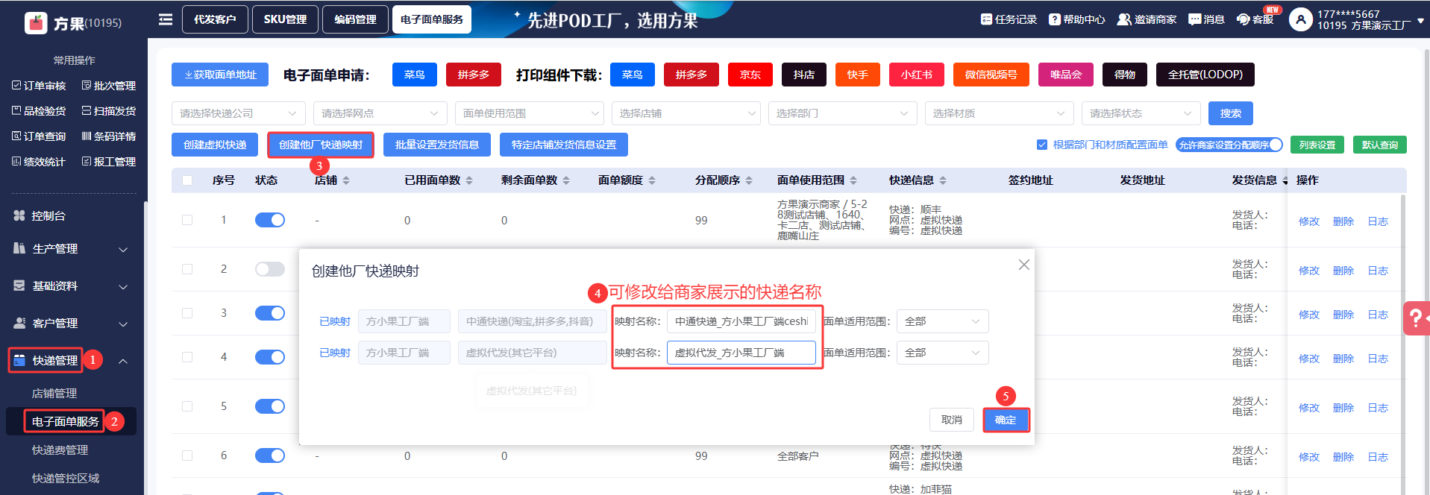1430x495 pixels.
Task: Check the select-all header checkbox
Action: (x=187, y=180)
